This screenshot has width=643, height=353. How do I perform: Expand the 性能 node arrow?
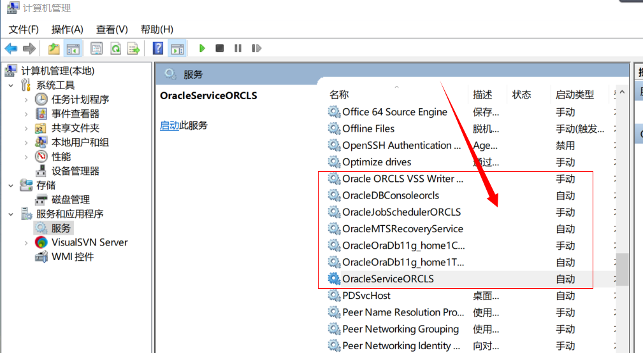[x=26, y=157]
